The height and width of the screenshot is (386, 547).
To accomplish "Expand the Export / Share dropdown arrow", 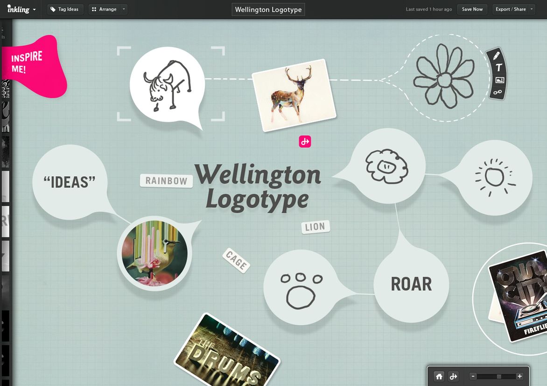I will point(532,9).
